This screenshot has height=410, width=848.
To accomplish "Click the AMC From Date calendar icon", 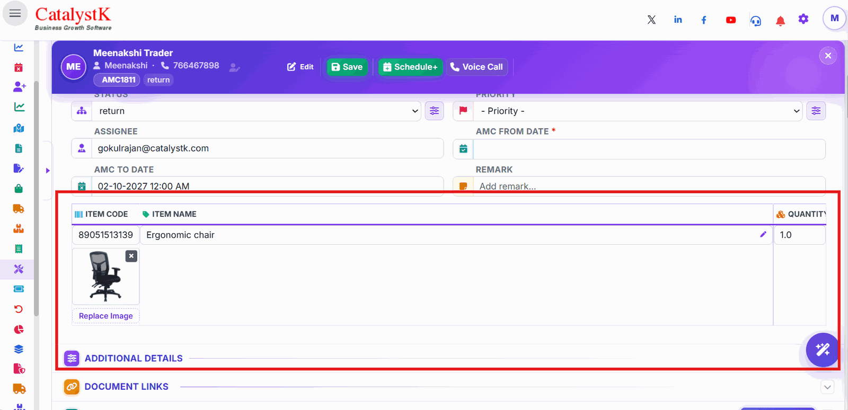I will point(463,149).
